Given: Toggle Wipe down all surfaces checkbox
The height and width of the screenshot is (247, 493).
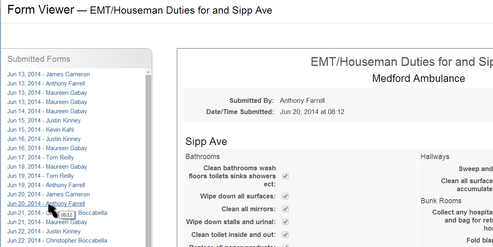Looking at the screenshot, I should tap(286, 196).
